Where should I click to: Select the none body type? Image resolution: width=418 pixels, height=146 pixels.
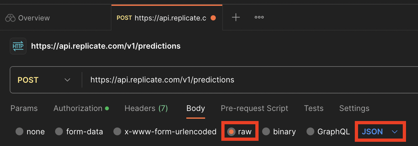[x=19, y=131]
